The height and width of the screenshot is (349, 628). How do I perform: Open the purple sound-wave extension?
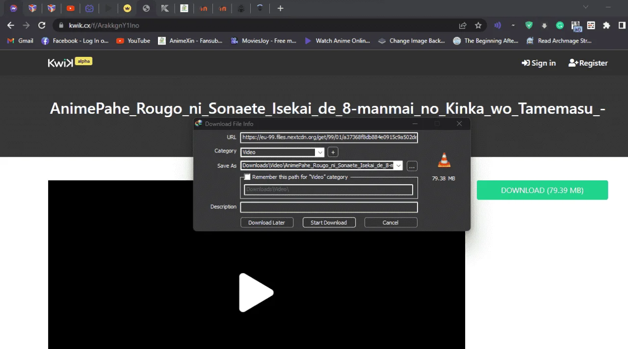point(497,25)
